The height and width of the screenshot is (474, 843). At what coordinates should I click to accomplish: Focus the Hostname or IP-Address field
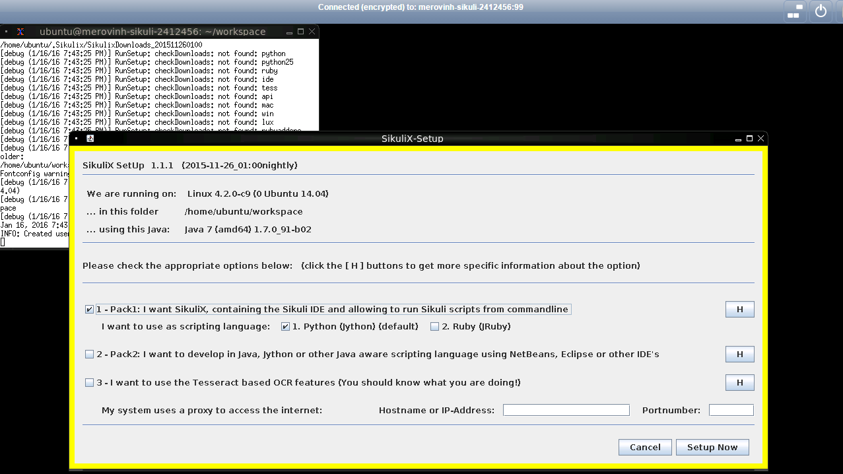tap(566, 410)
